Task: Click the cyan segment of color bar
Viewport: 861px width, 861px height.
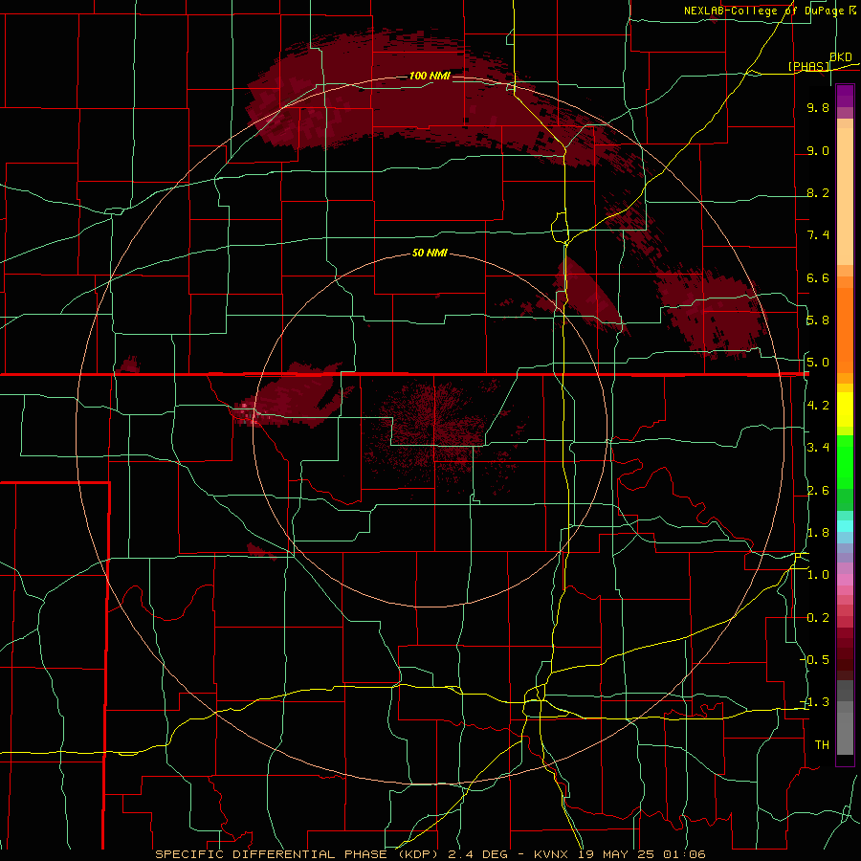Action: pyautogui.click(x=845, y=525)
